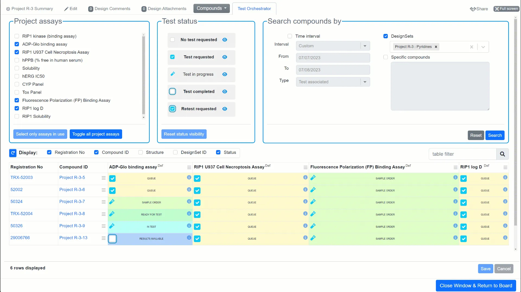Click FP Binding pencil icon for Project R-3-5
The image size is (521, 292).
(x=313, y=178)
